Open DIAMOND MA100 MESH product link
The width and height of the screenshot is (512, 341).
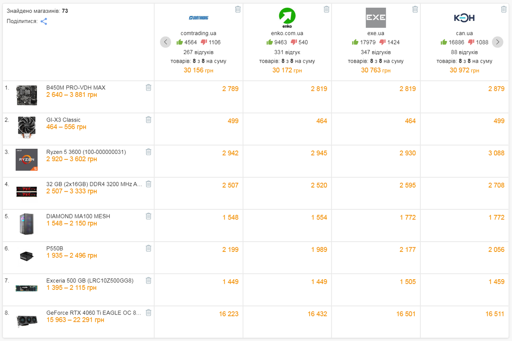[x=78, y=216]
